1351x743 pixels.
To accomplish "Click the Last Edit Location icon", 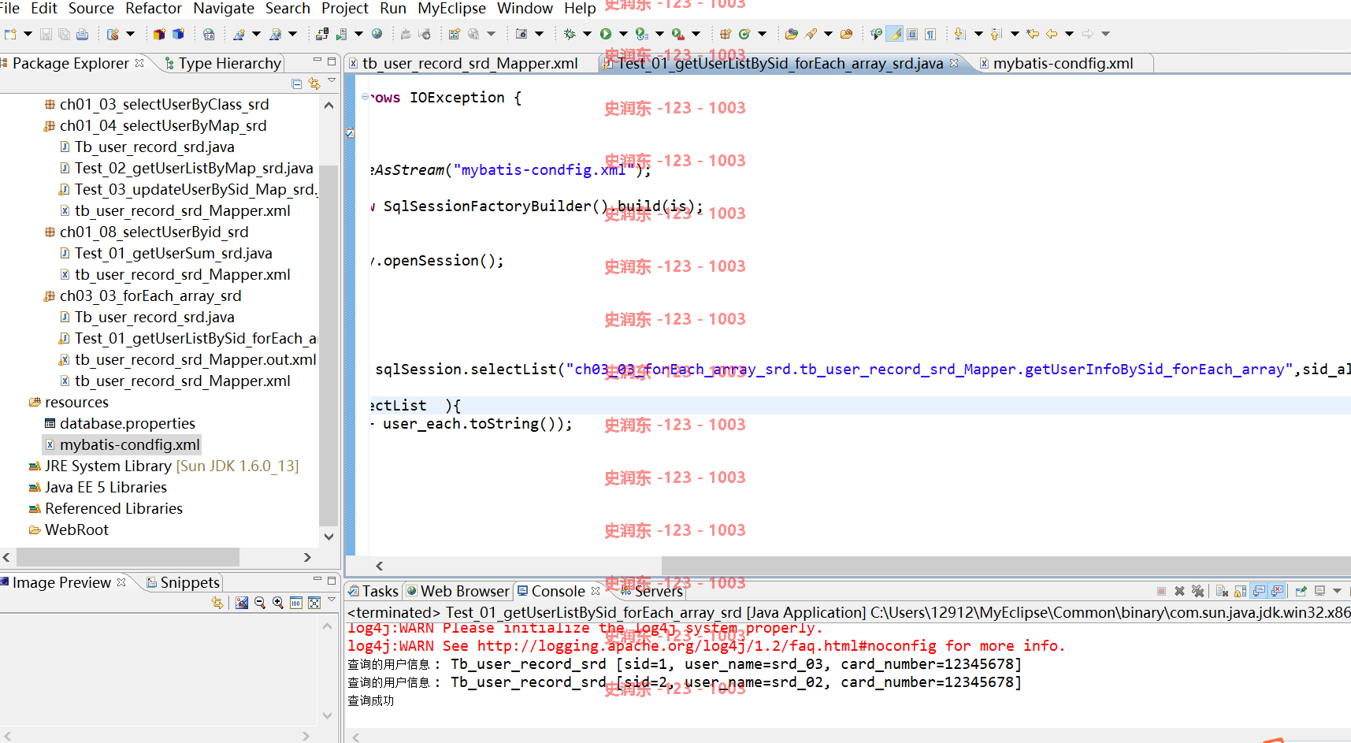I will pyautogui.click(x=1032, y=34).
